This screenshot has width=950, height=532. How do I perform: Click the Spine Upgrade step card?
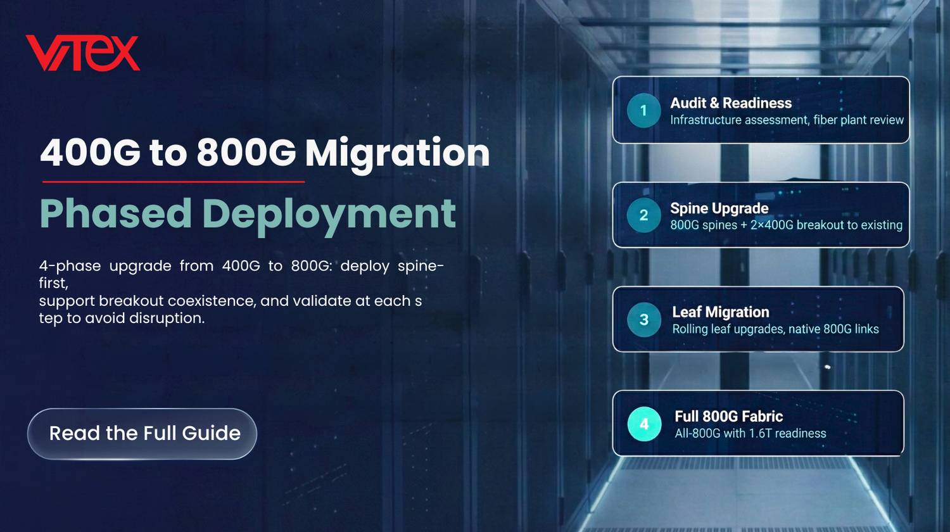click(760, 215)
